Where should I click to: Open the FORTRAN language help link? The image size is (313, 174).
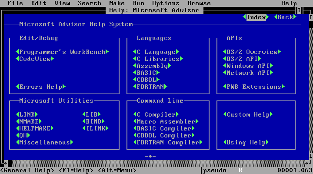tap(150, 87)
